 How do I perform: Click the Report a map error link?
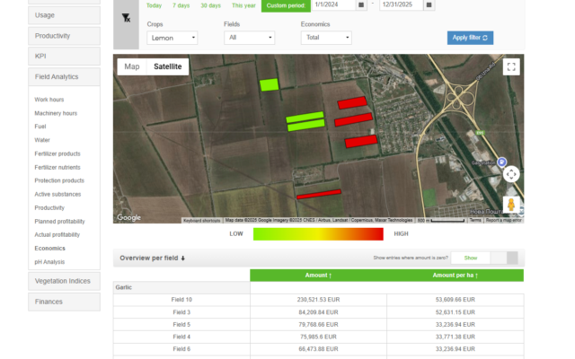click(x=503, y=220)
